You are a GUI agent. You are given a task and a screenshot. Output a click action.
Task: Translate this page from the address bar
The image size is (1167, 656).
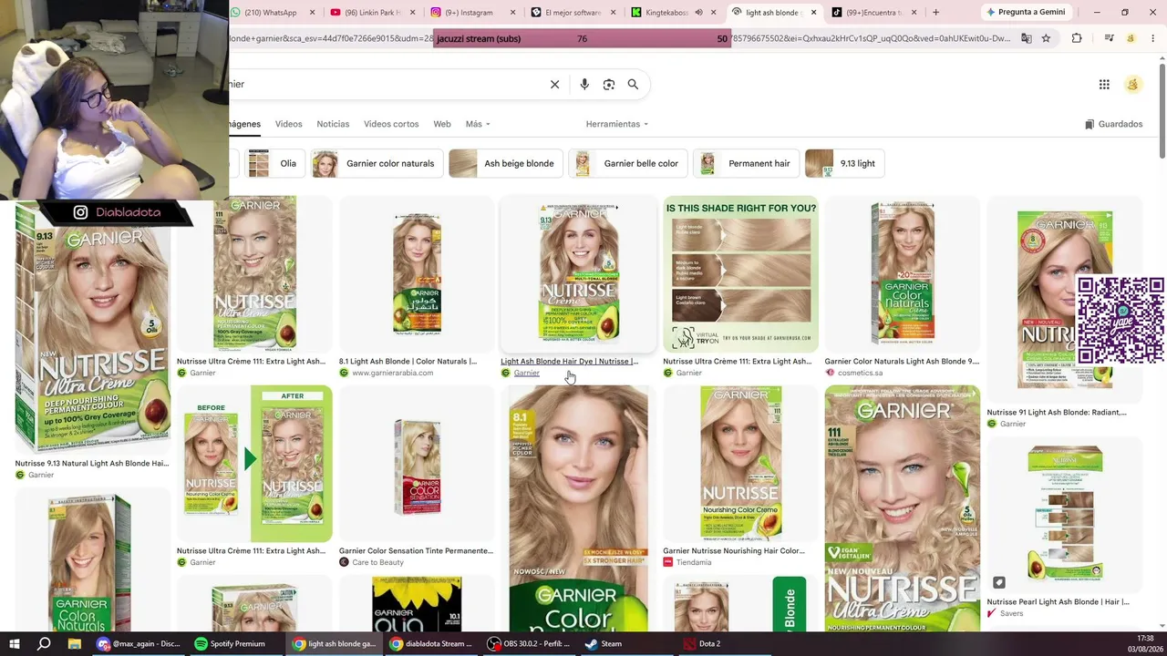coord(1027,38)
